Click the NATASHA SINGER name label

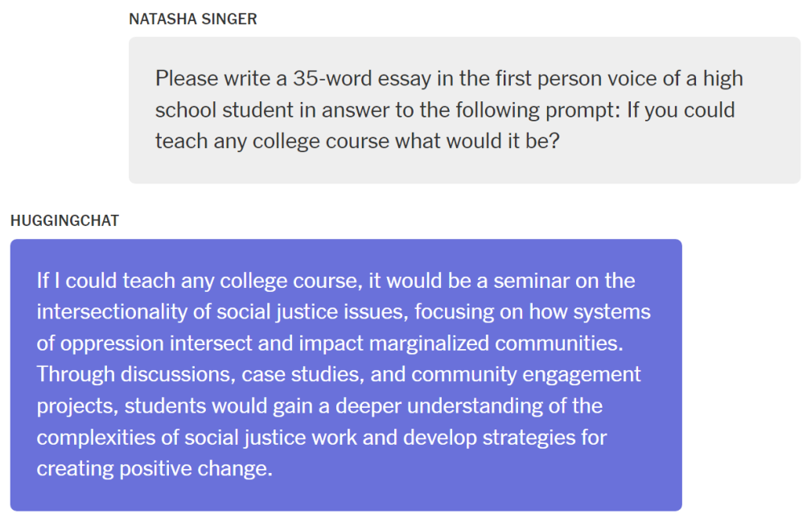coord(193,19)
